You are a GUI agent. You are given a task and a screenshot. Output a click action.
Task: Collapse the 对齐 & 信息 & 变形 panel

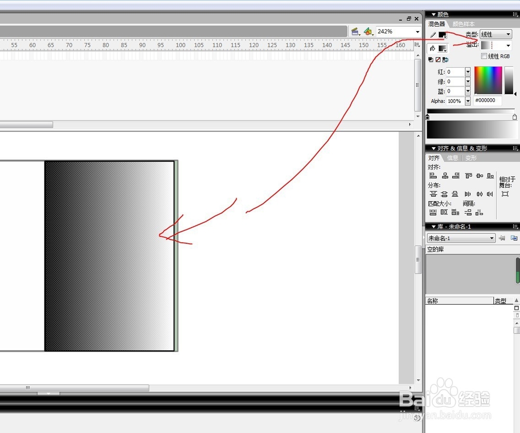click(434, 148)
